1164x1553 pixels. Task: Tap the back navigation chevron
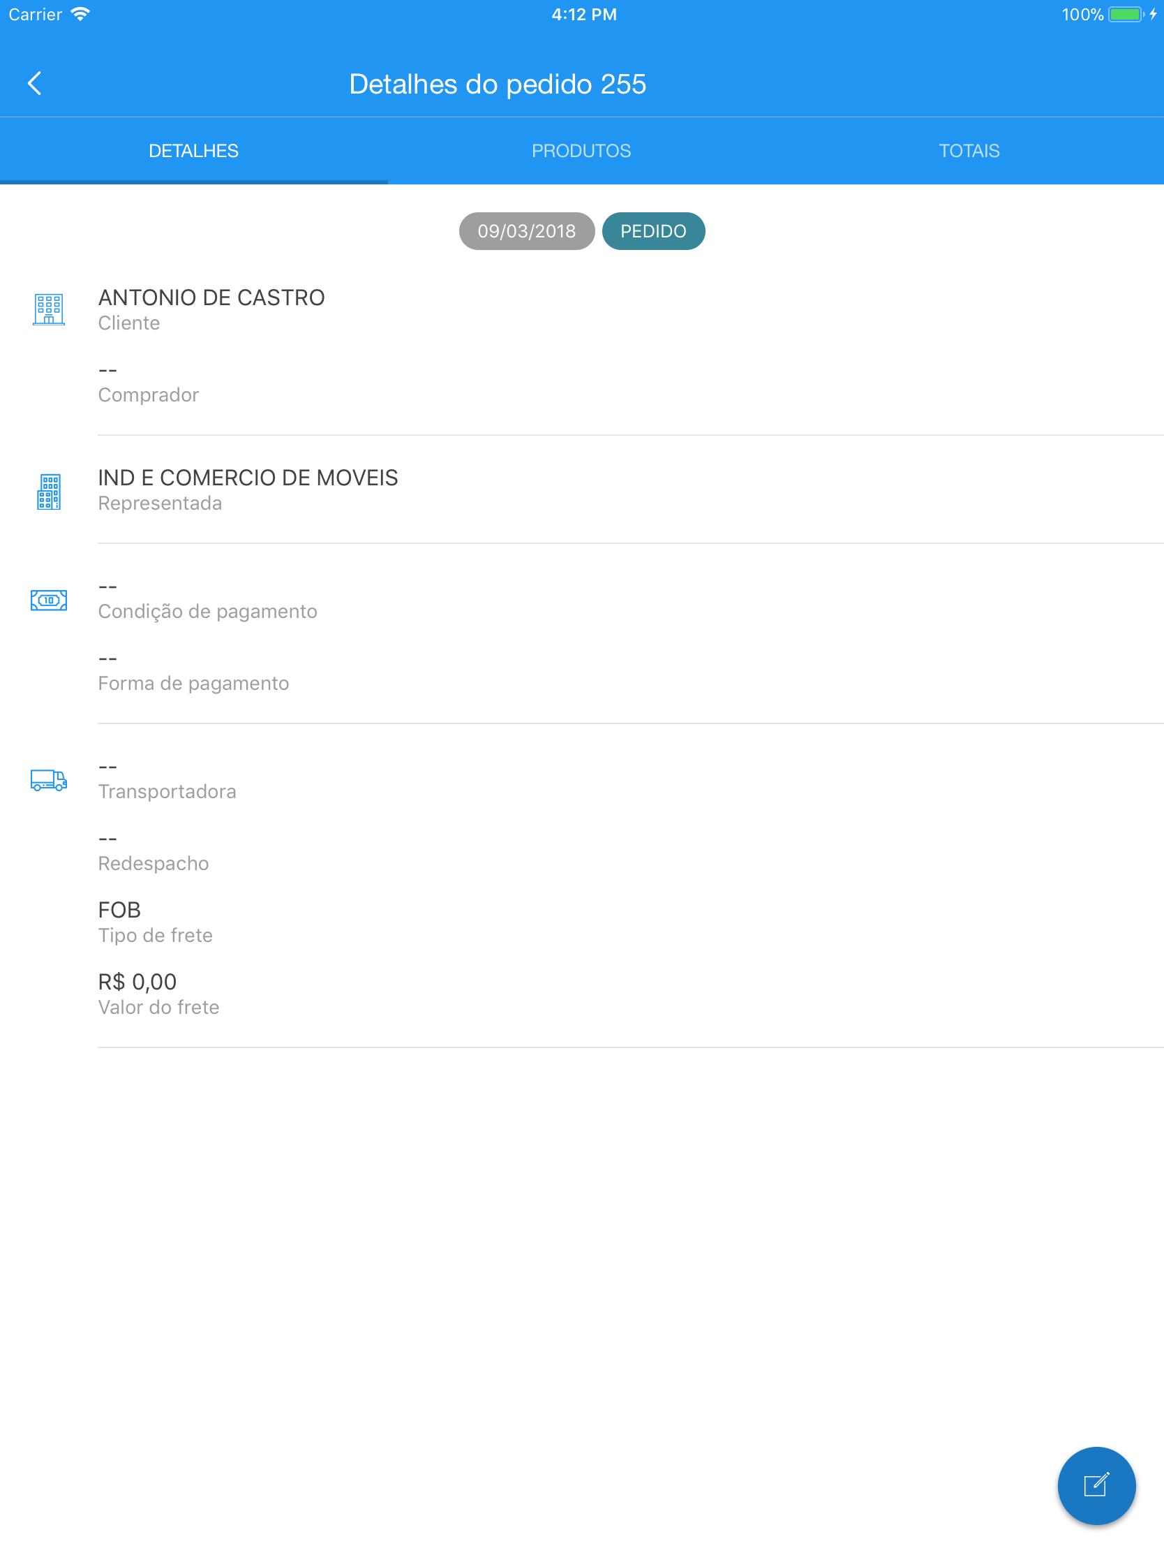point(35,83)
